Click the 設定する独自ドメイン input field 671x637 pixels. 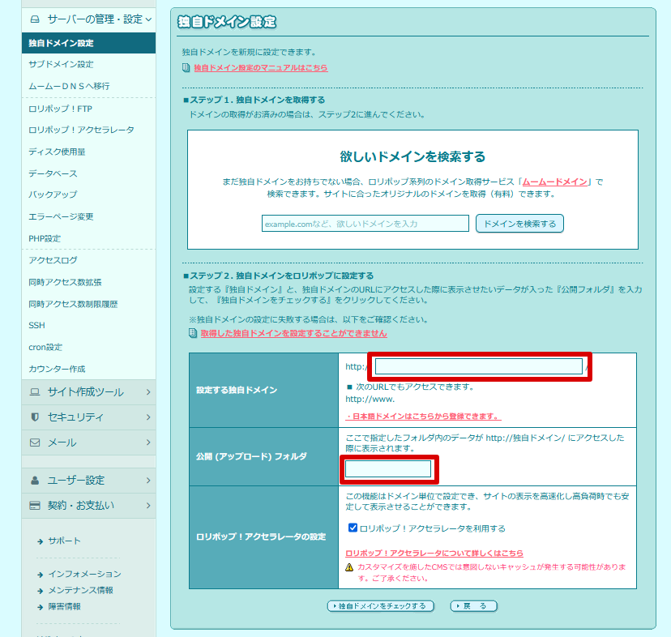pyautogui.click(x=478, y=366)
